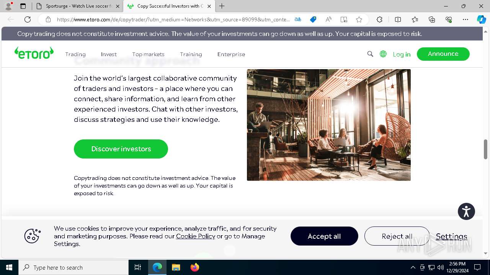Click the browser refresh button
Viewport: 490px width, 275px height.
pos(28,19)
